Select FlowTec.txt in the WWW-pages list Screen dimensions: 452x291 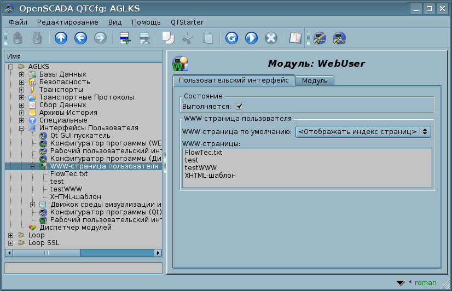click(204, 153)
